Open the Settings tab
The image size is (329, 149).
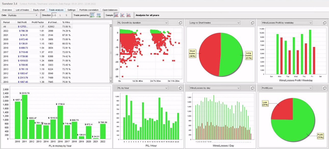(x=71, y=10)
